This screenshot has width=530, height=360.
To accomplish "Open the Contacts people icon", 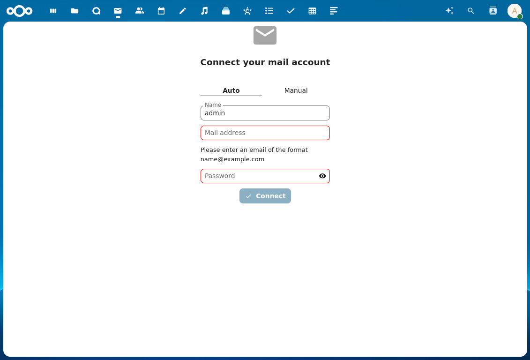I will coord(140,11).
